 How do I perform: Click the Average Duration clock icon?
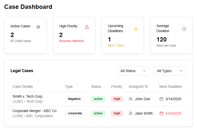[184, 29]
